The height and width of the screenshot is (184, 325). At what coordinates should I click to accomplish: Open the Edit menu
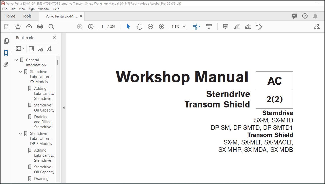[13, 9]
